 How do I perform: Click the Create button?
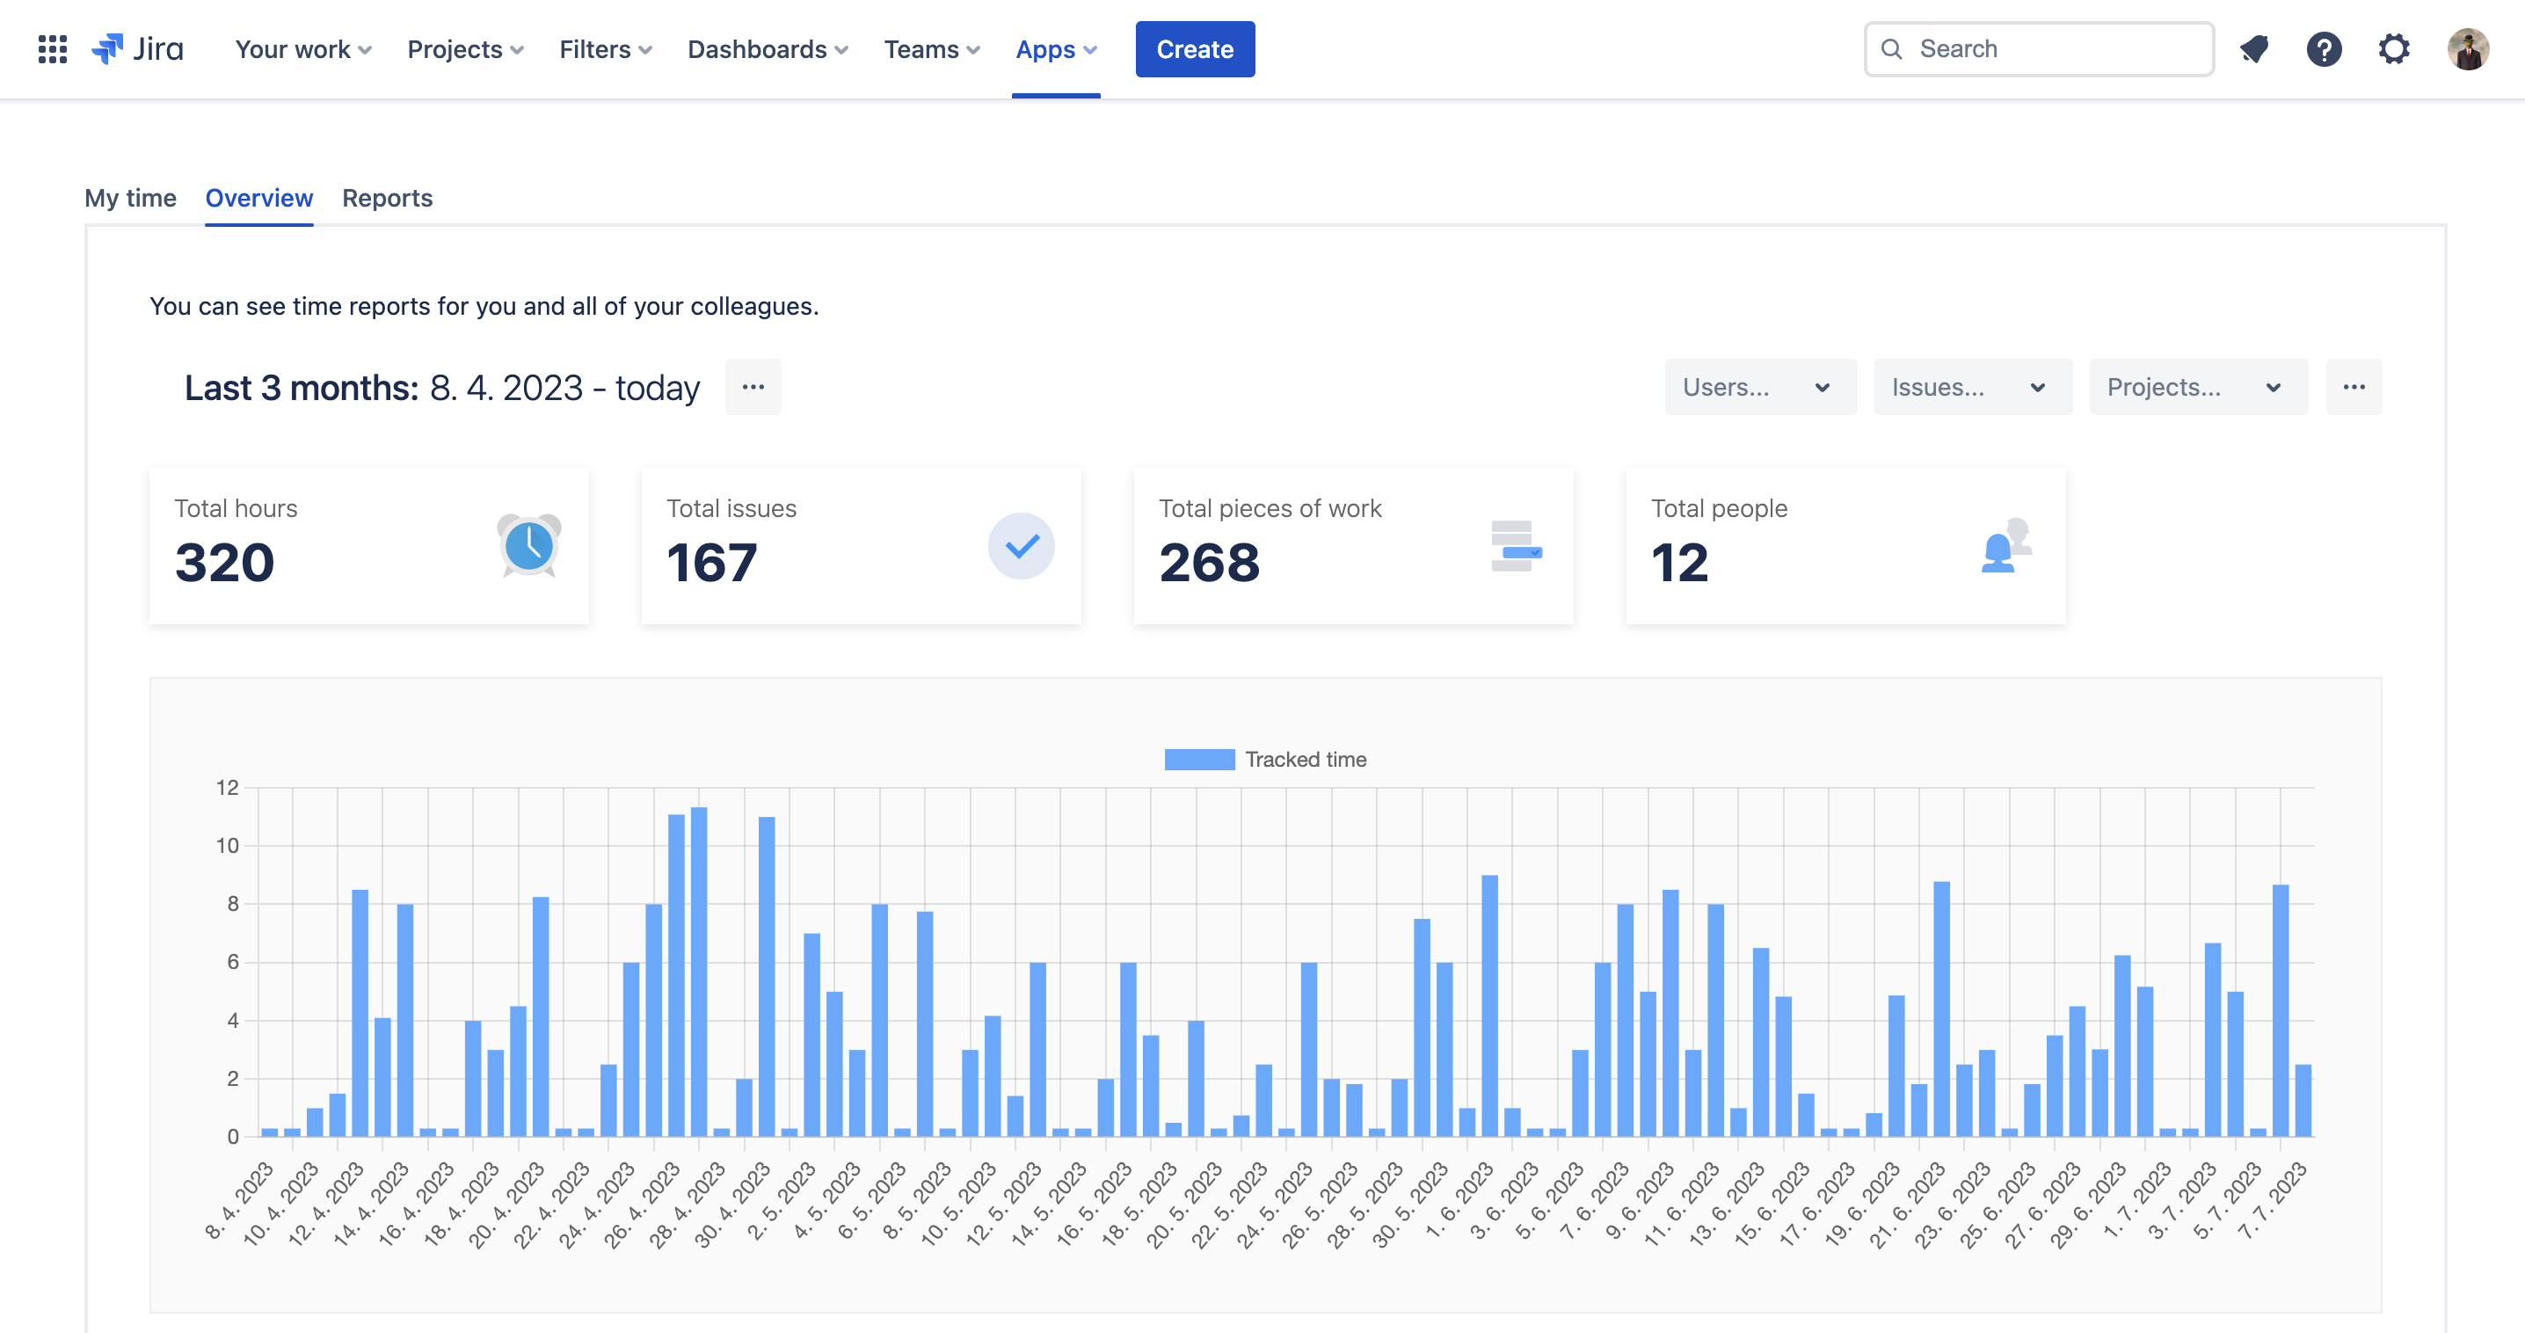pyautogui.click(x=1194, y=47)
